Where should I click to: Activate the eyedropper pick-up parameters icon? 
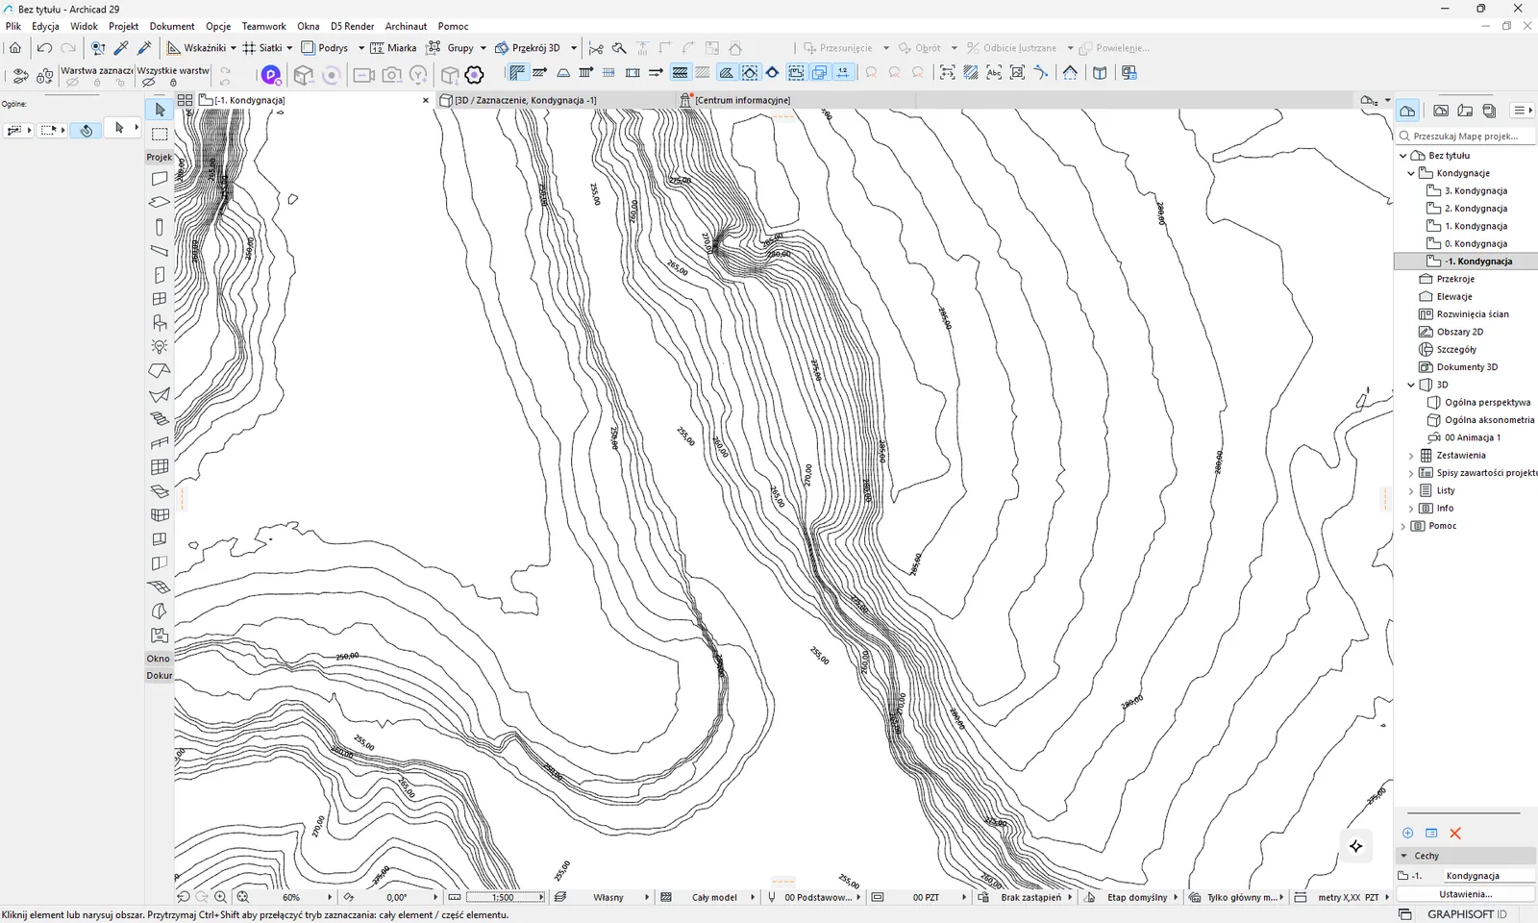click(x=121, y=47)
